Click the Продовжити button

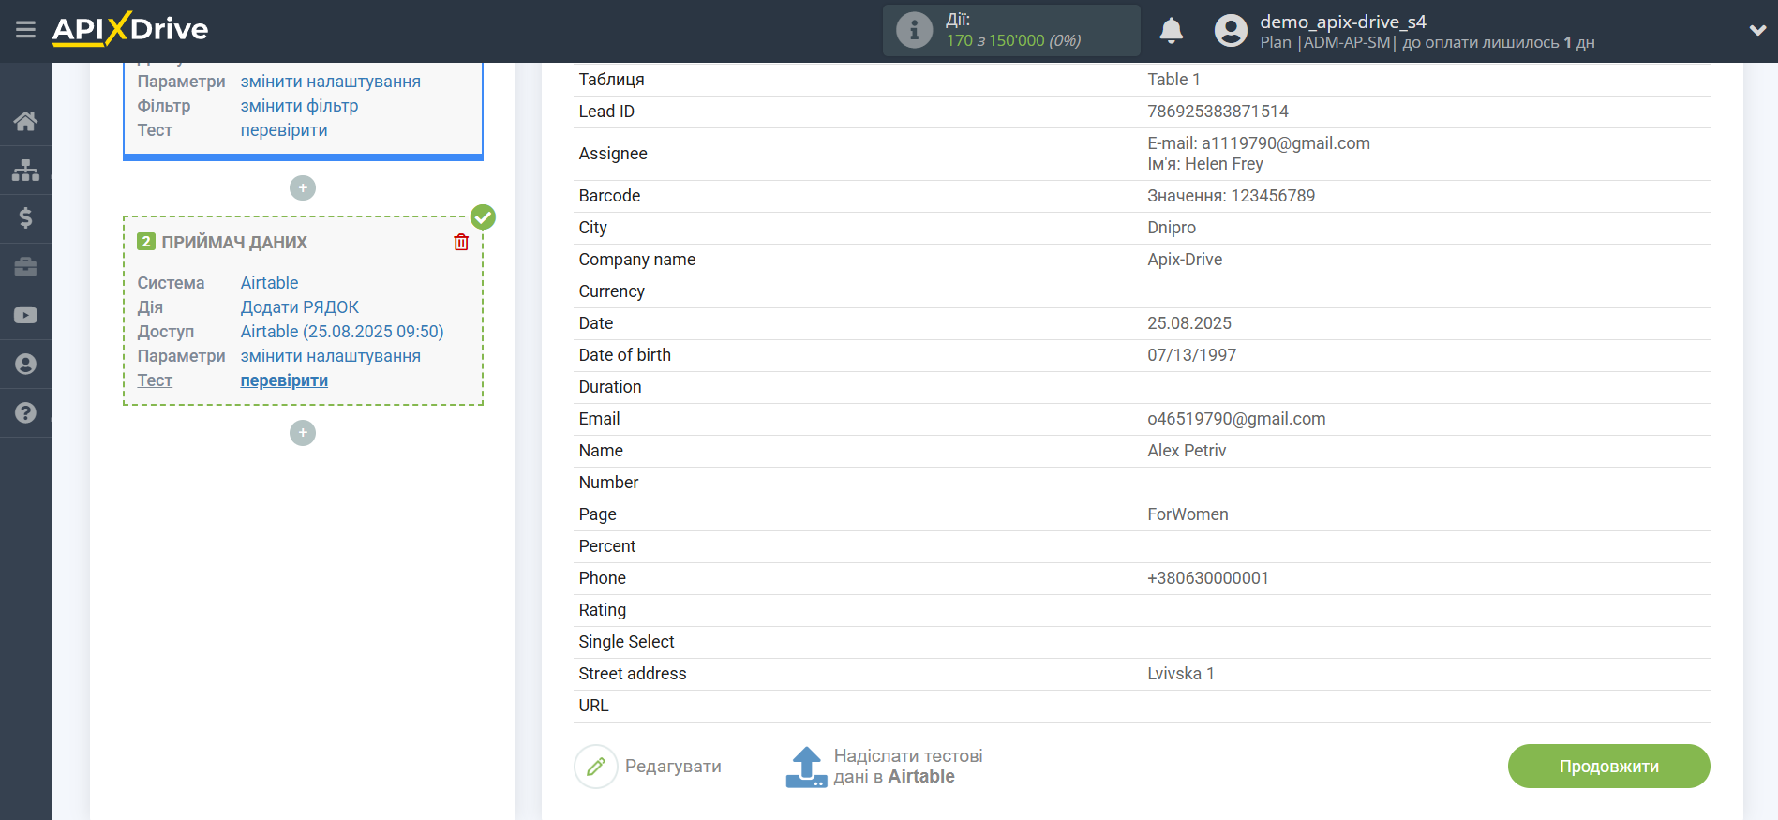point(1608,767)
